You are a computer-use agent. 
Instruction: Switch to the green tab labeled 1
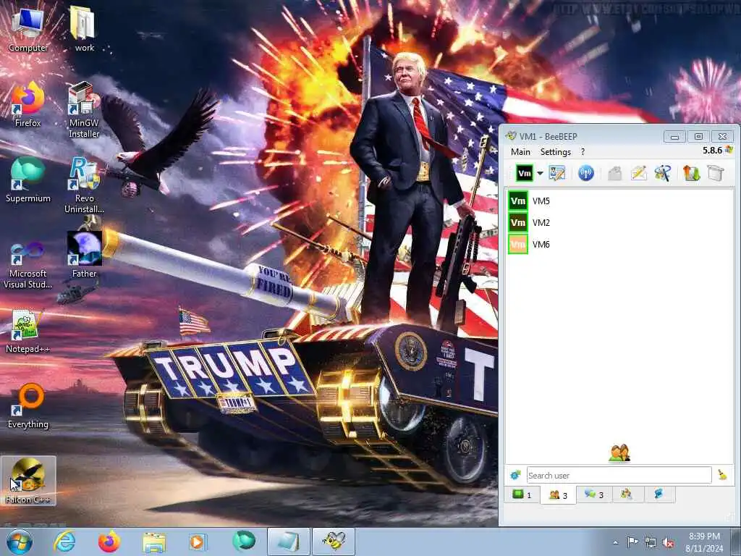(x=522, y=494)
